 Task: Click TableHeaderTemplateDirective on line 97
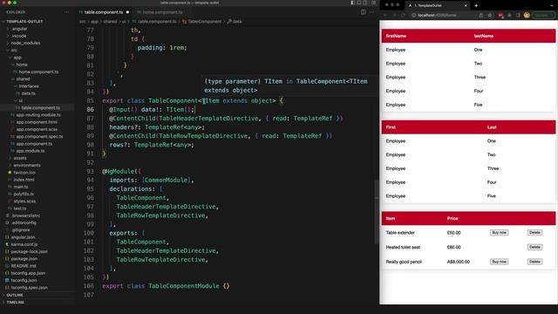pos(166,207)
